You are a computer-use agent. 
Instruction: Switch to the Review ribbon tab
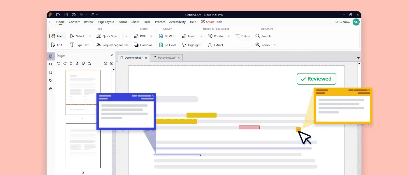click(89, 22)
